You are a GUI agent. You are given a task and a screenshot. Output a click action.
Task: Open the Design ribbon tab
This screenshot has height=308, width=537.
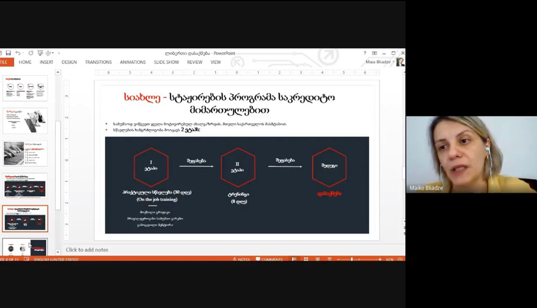coord(69,62)
